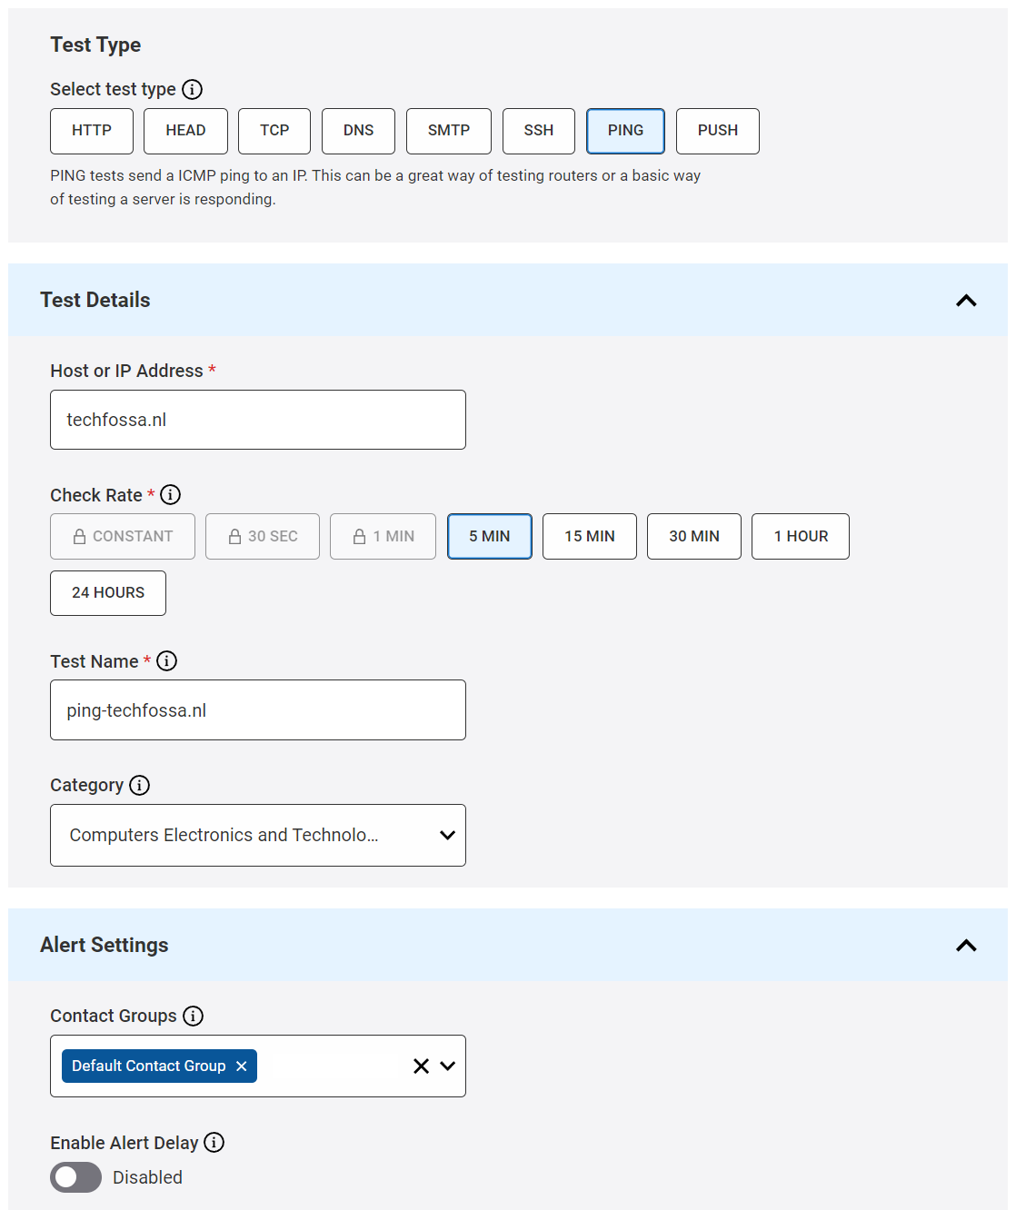Click the Test Name info icon
This screenshot has height=1210, width=1016.
pyautogui.click(x=166, y=661)
